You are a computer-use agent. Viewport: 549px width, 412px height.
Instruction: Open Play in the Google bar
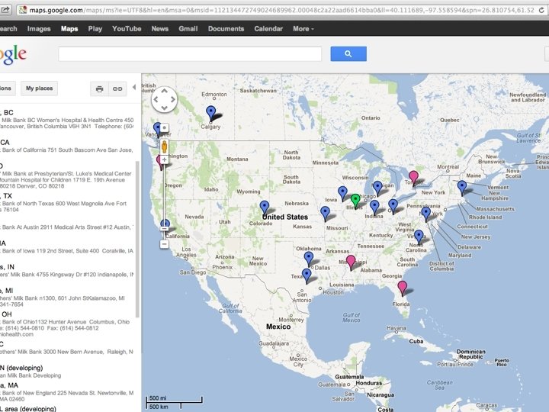[x=95, y=29]
